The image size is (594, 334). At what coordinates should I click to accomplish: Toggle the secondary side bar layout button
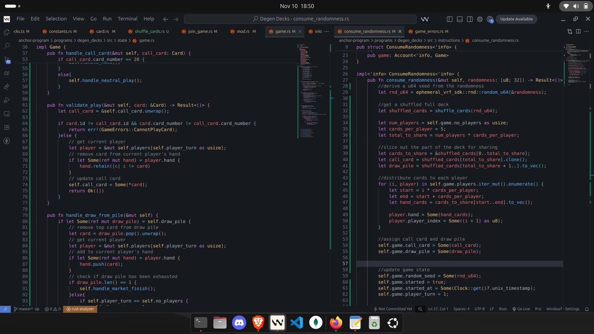tap(469, 19)
